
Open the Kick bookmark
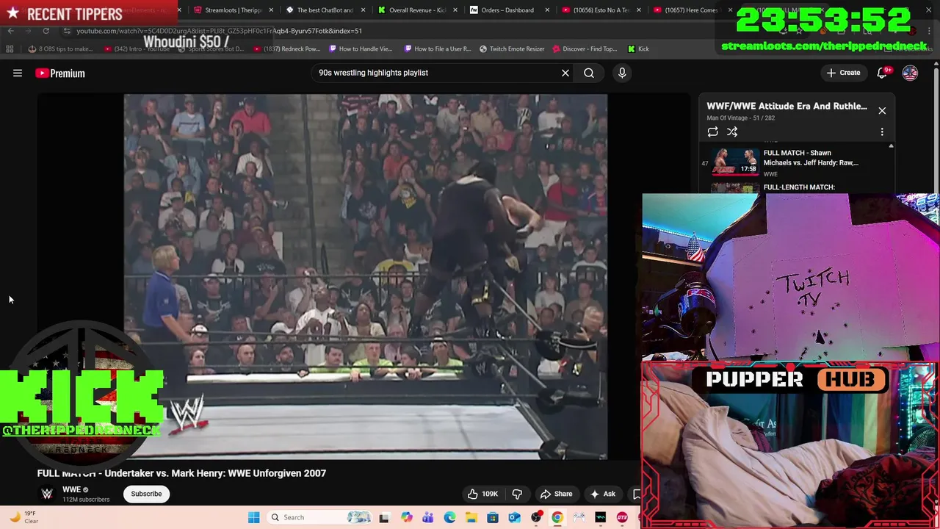pyautogui.click(x=638, y=48)
